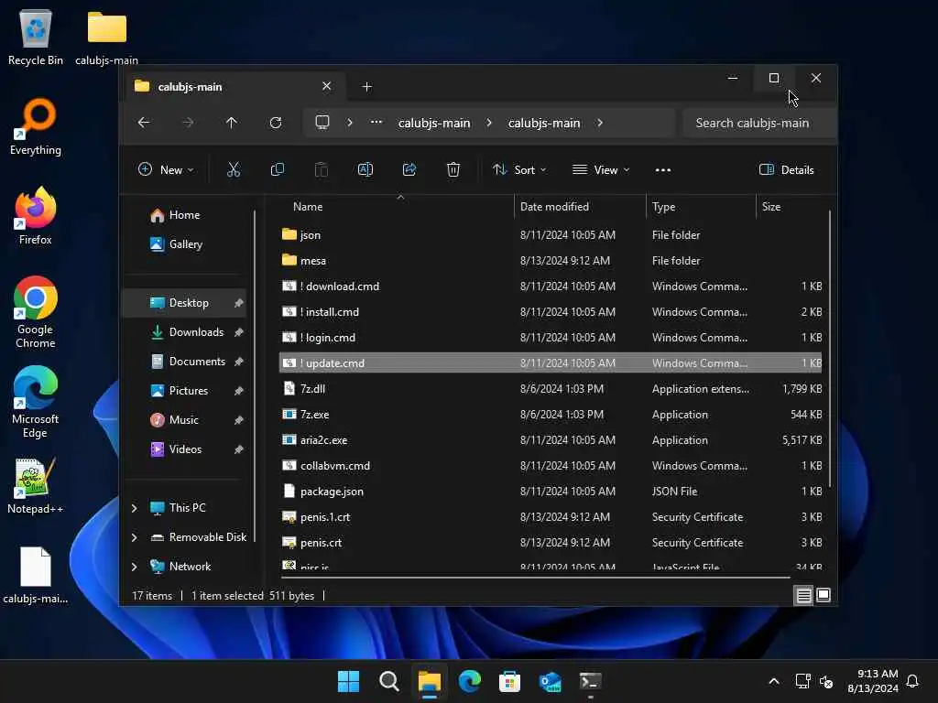Screen dimensions: 938x703
Task: Open the clock and date in the taskbar
Action: click(x=873, y=681)
